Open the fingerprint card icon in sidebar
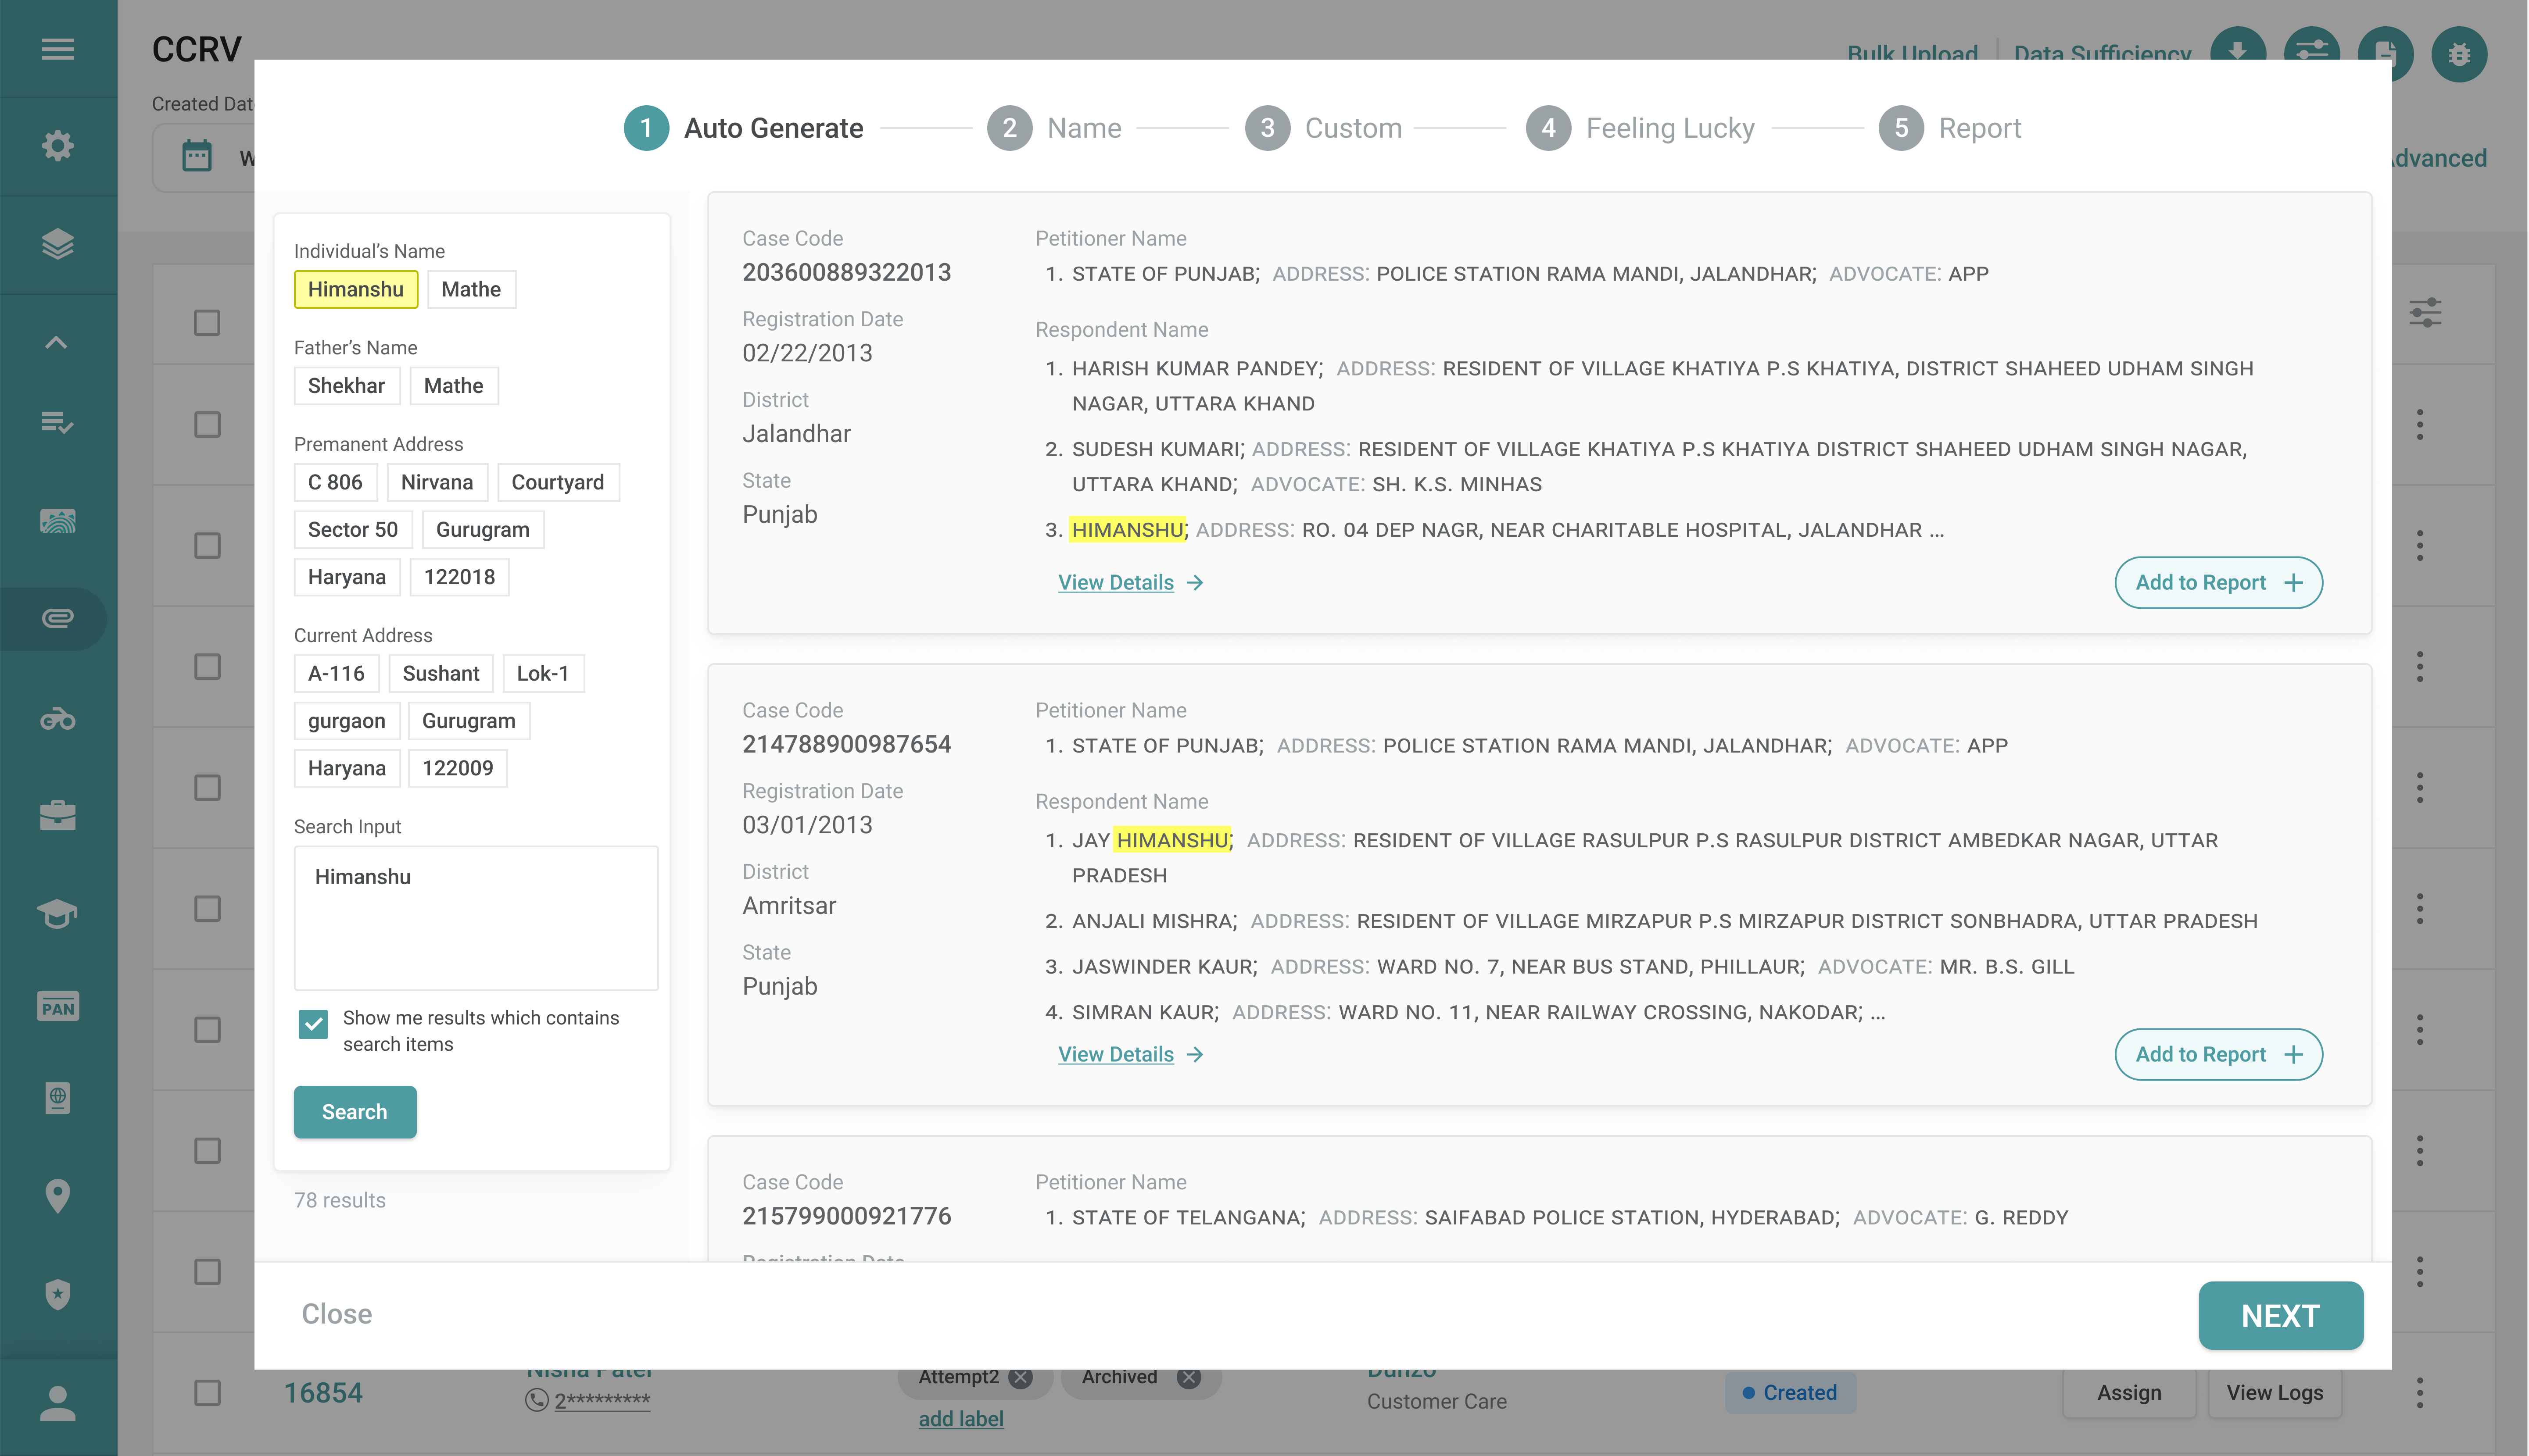 (57, 521)
